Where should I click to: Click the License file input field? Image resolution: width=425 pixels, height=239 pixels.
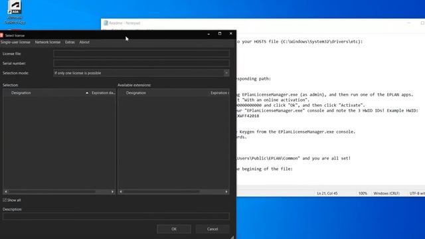[x=141, y=54]
